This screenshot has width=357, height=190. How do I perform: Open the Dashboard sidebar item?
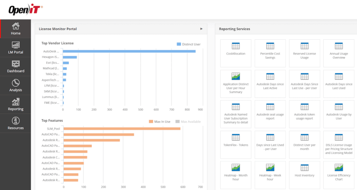(x=15, y=67)
